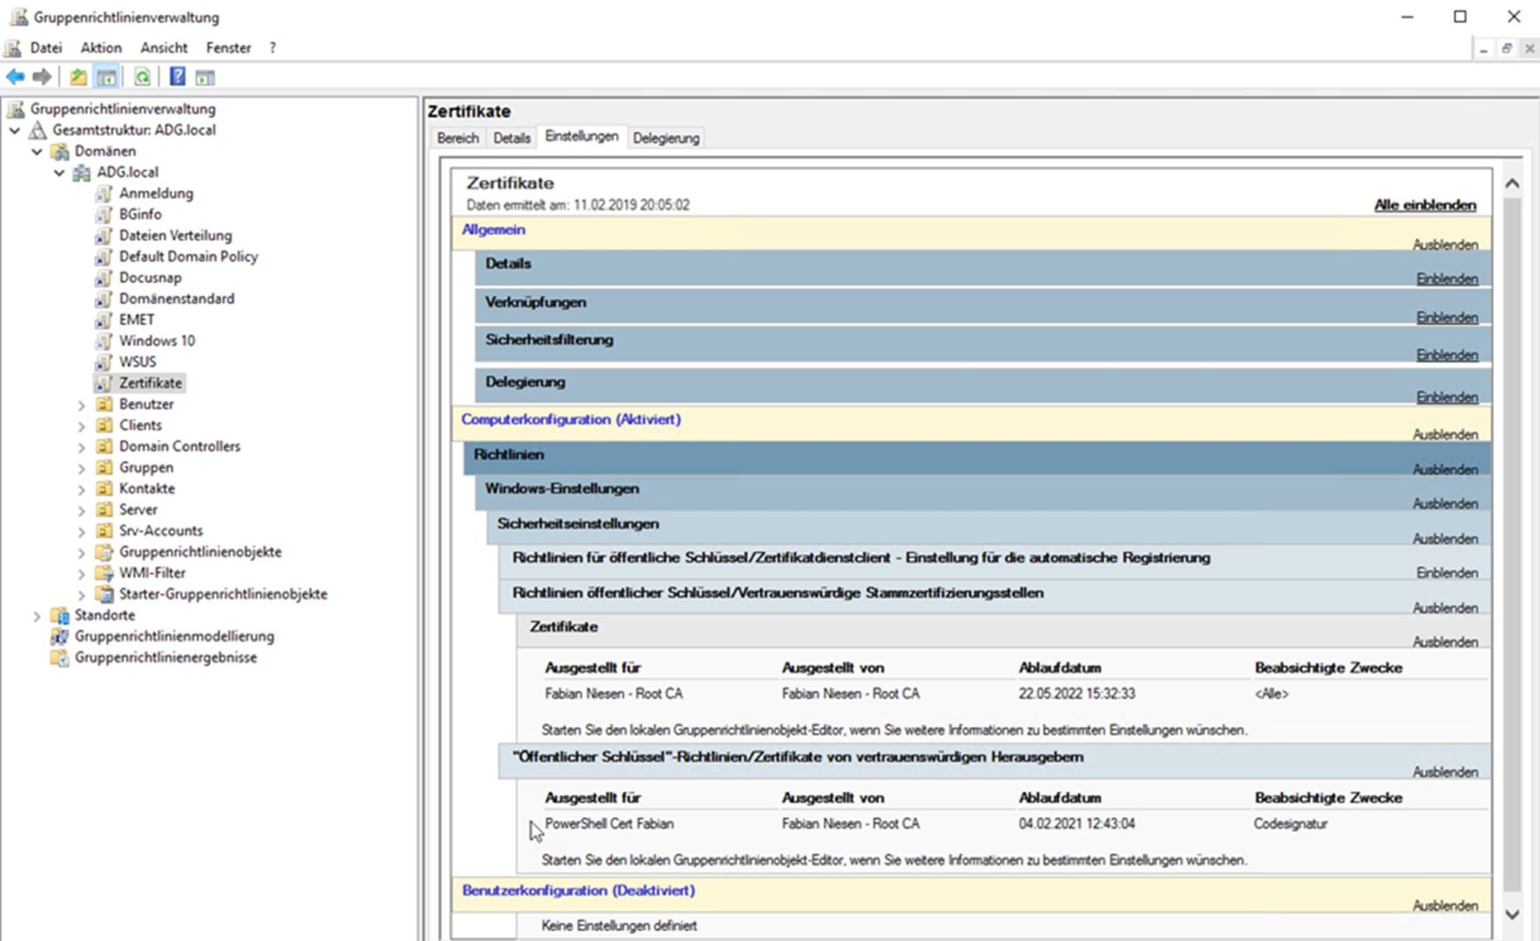Screen dimensions: 1540x941
Task: Open Help via the blue question-mark icon
Action: click(177, 77)
